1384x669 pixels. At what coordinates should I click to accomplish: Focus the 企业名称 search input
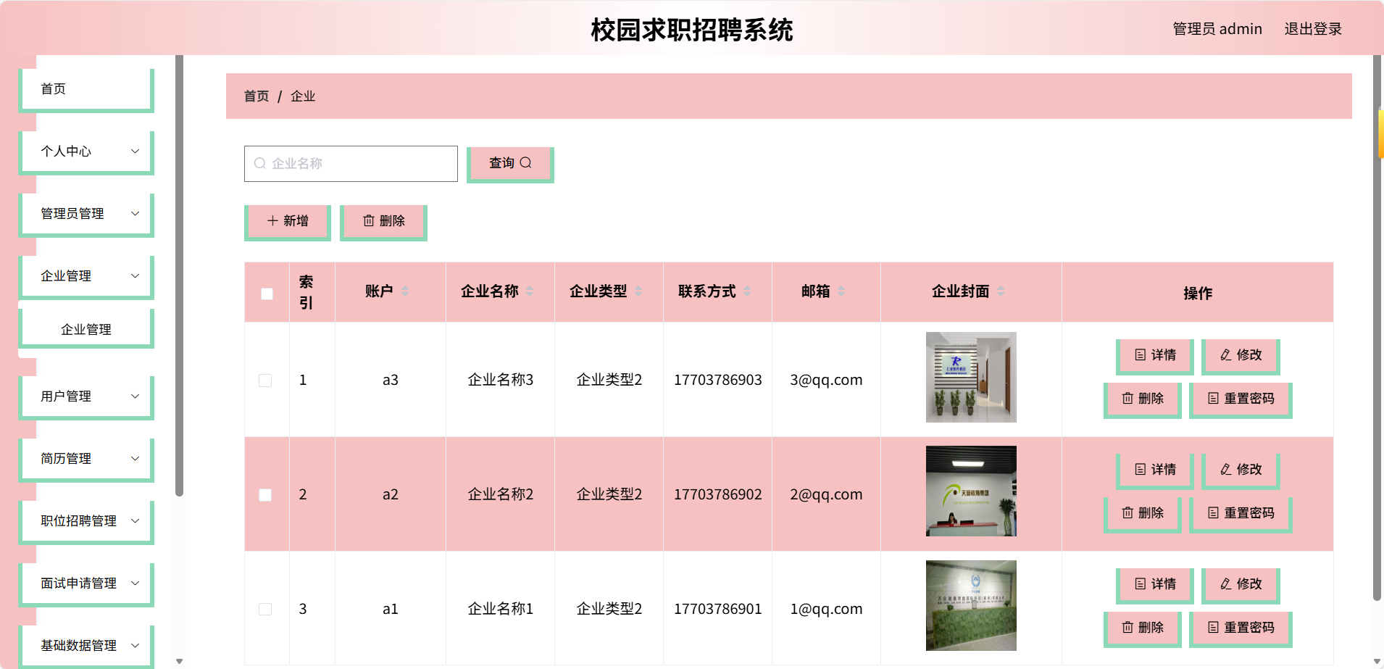tap(351, 164)
